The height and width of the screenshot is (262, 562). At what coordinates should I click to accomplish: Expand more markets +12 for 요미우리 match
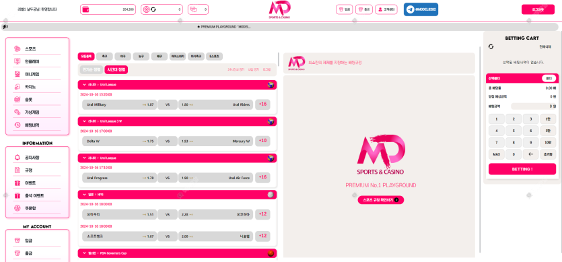pyautogui.click(x=262, y=215)
